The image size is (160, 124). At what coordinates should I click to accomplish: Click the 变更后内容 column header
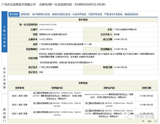pyautogui.click(x=109, y=88)
